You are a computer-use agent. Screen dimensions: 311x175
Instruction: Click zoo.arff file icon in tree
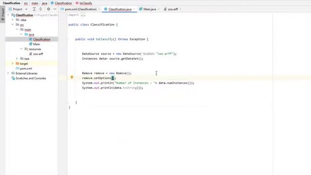coord(31,54)
